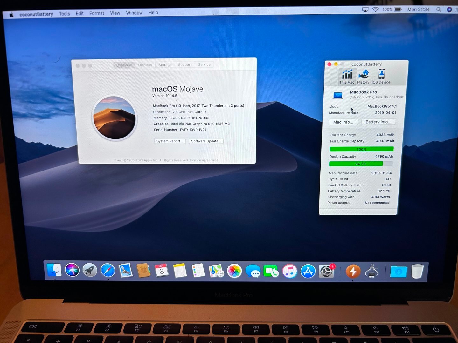Open Safari from the Dock

tap(108, 271)
